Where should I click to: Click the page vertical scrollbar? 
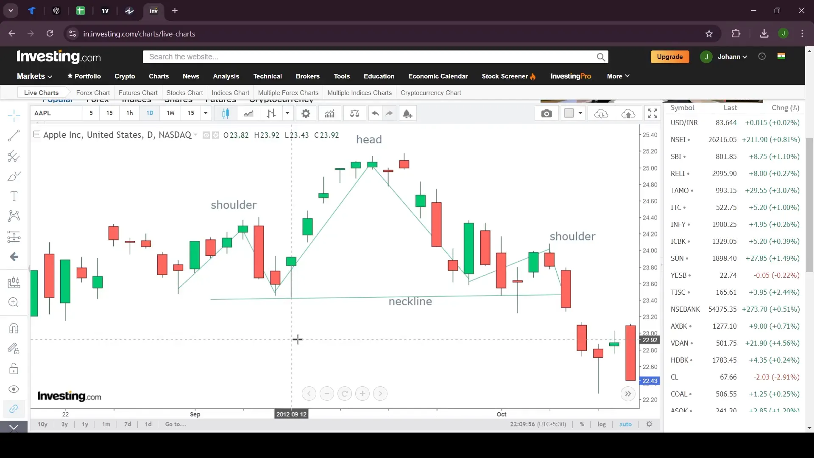pyautogui.click(x=809, y=205)
